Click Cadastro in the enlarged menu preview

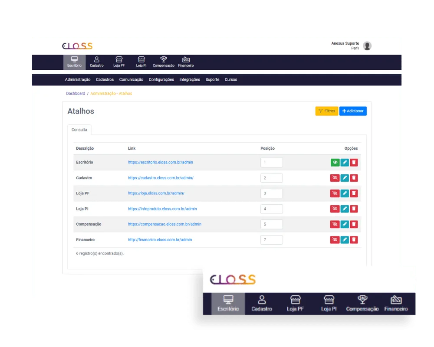[x=262, y=304]
